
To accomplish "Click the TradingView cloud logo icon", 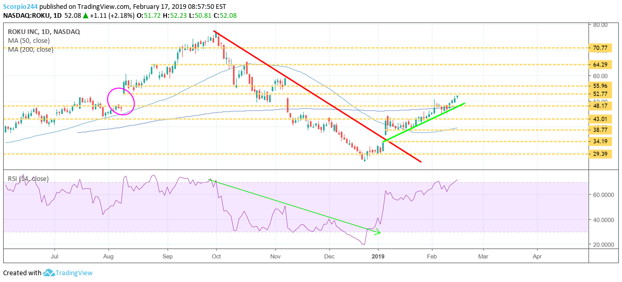I will pyautogui.click(x=49, y=273).
